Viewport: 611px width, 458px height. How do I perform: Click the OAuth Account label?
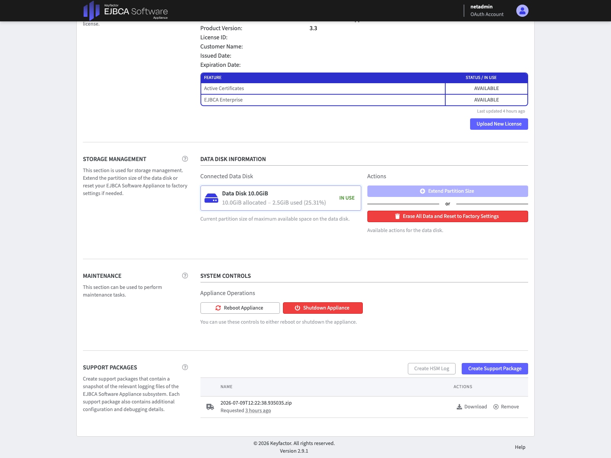coord(487,15)
